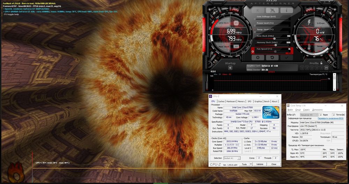Image resolution: width=349 pixels, height=184 pixels.
Task: Switch to the Mainboard tab in CPU-Z
Action: coord(231,101)
